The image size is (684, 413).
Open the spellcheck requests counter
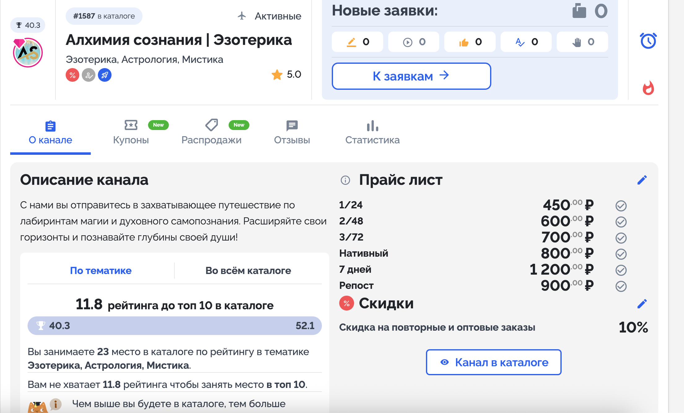(526, 42)
